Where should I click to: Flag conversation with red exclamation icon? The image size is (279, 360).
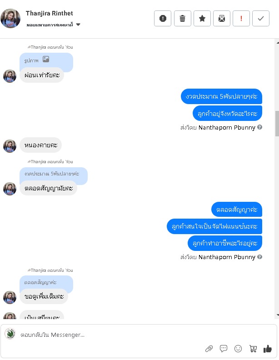241,18
